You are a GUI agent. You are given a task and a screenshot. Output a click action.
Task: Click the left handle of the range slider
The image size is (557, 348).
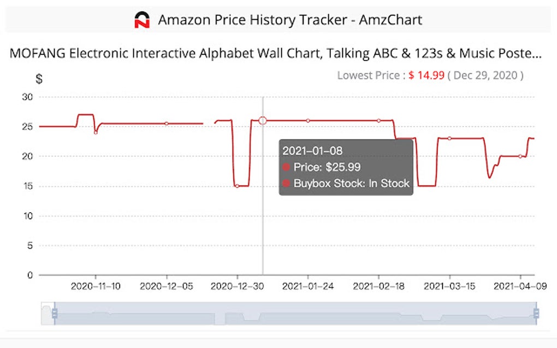coord(54,313)
